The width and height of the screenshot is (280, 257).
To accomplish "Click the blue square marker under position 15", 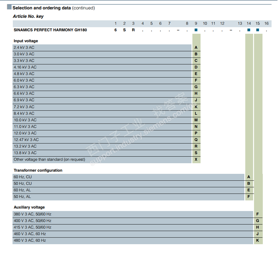I will 257,30.
